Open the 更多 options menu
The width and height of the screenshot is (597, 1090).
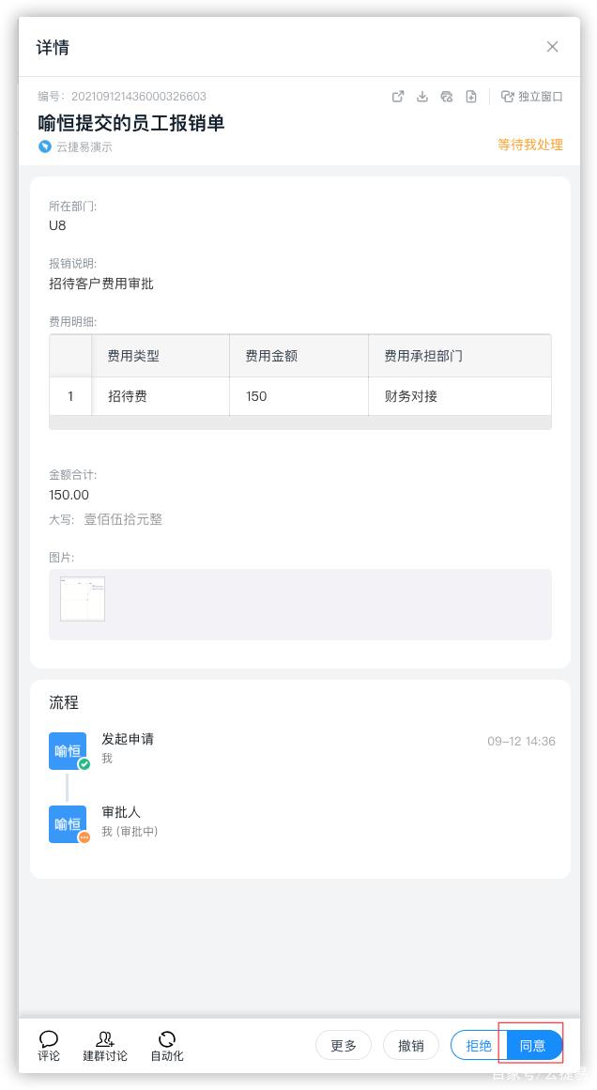click(x=344, y=1045)
